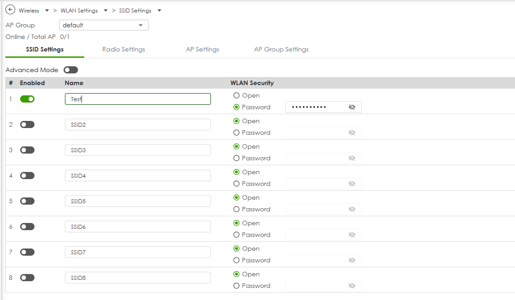Viewport: 515px width, 300px height.
Task: Click eye icon in SSID8 password field
Action: pyautogui.click(x=352, y=286)
